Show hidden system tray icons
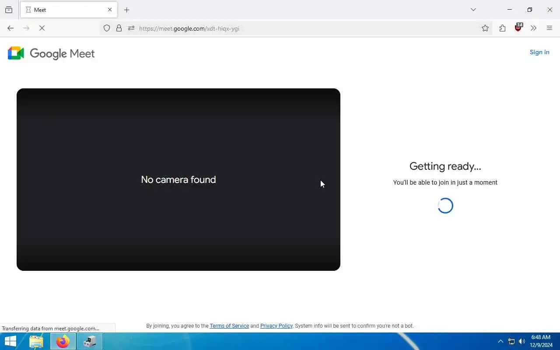The height and width of the screenshot is (350, 560). pos(500,341)
